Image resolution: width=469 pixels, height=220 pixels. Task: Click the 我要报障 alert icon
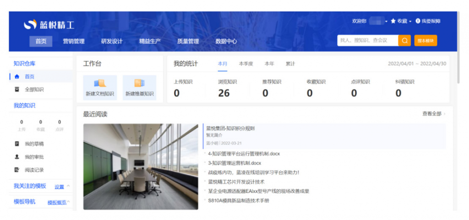(418, 21)
